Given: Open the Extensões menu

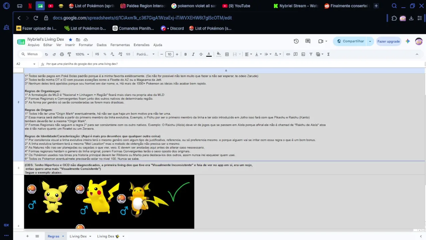Looking at the screenshot, I should [141, 45].
